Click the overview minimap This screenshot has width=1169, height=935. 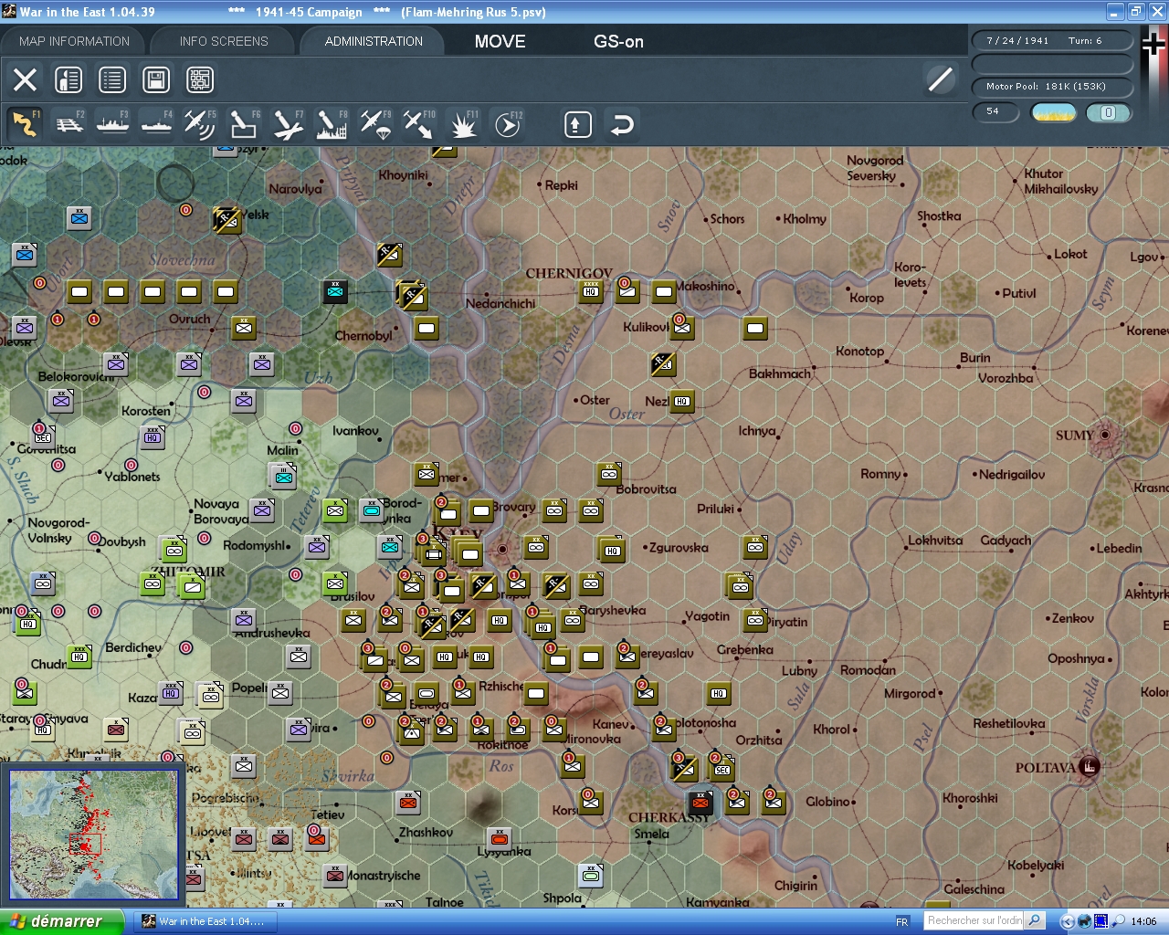click(94, 835)
